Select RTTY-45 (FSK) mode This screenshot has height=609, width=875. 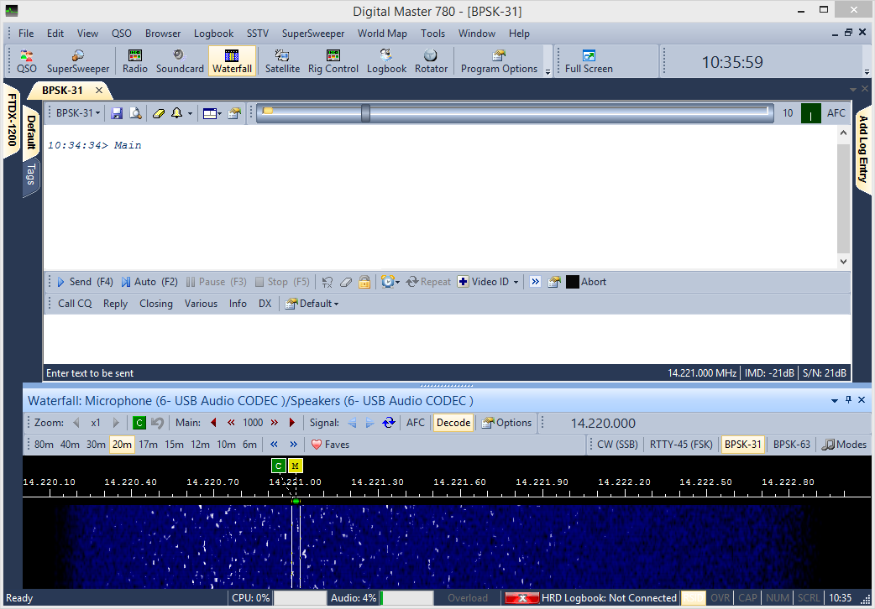point(681,445)
